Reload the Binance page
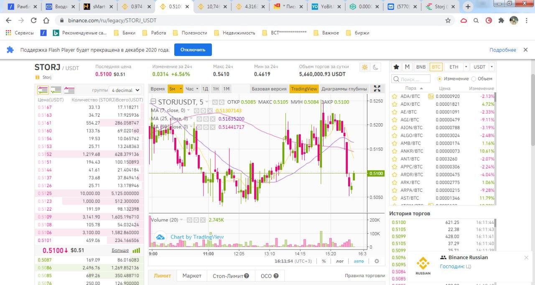 coord(34,20)
